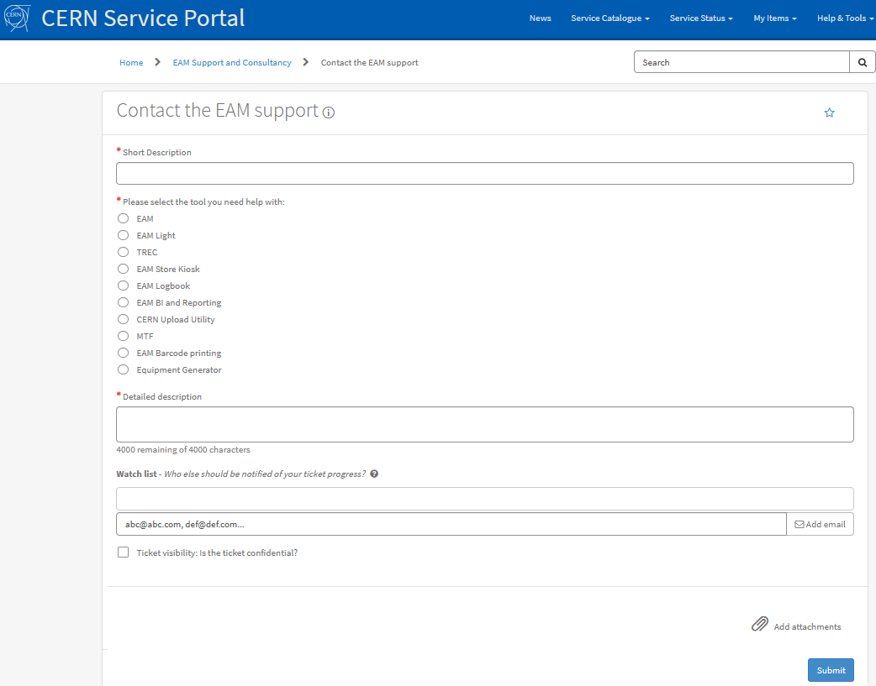Open the Help & Tools dropdown
The height and width of the screenshot is (686, 876).
tap(845, 18)
